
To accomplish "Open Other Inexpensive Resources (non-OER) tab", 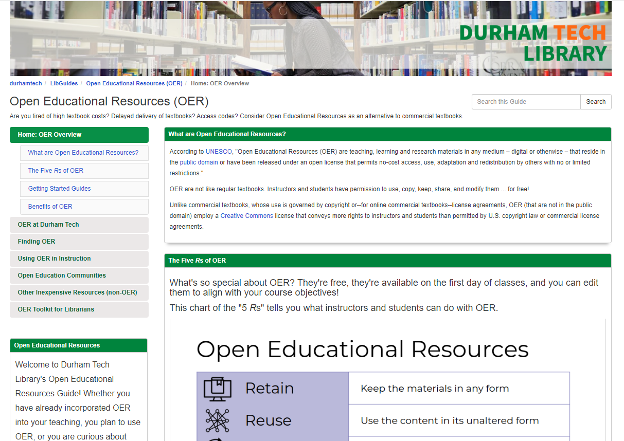I will tap(79, 292).
